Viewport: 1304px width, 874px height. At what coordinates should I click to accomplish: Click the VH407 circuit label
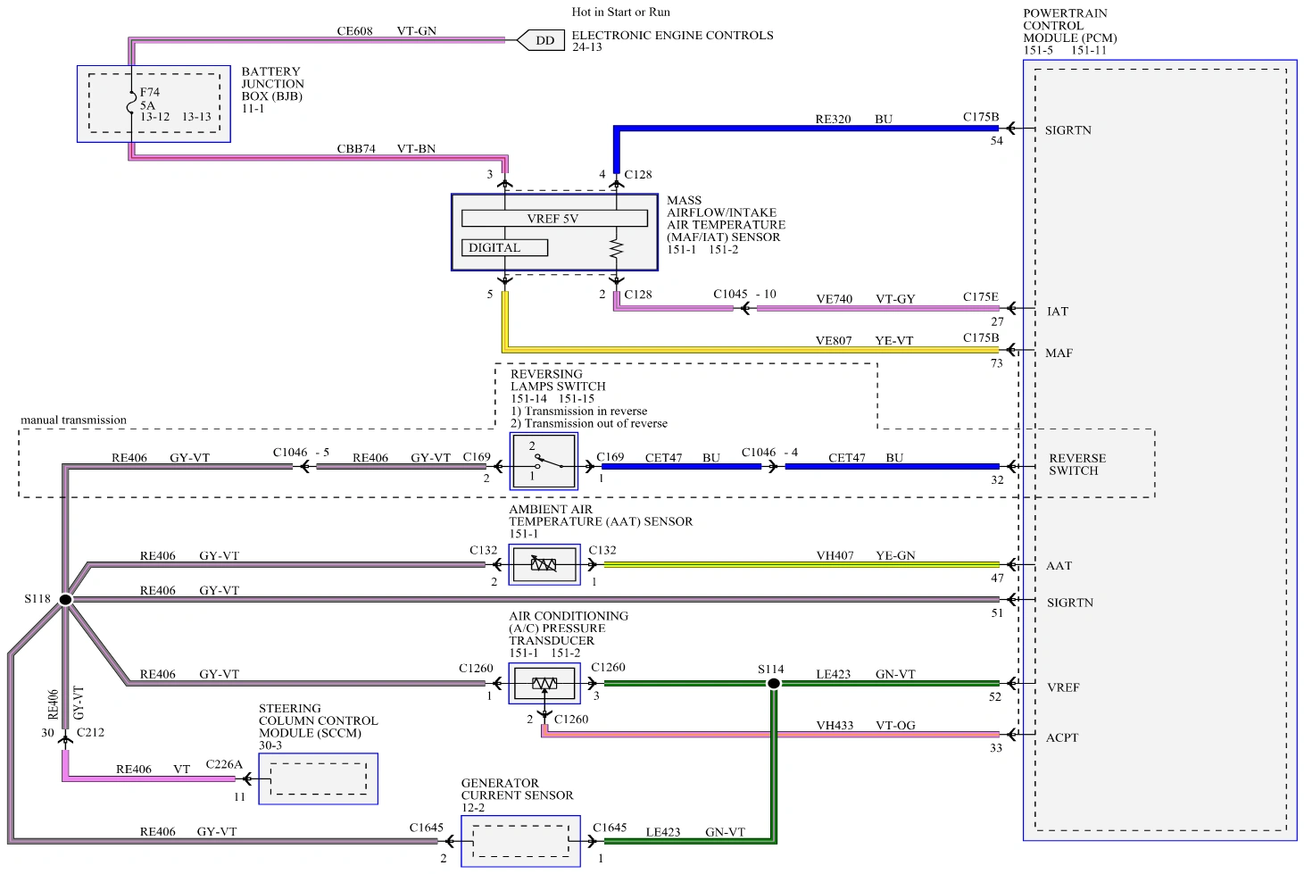click(835, 556)
